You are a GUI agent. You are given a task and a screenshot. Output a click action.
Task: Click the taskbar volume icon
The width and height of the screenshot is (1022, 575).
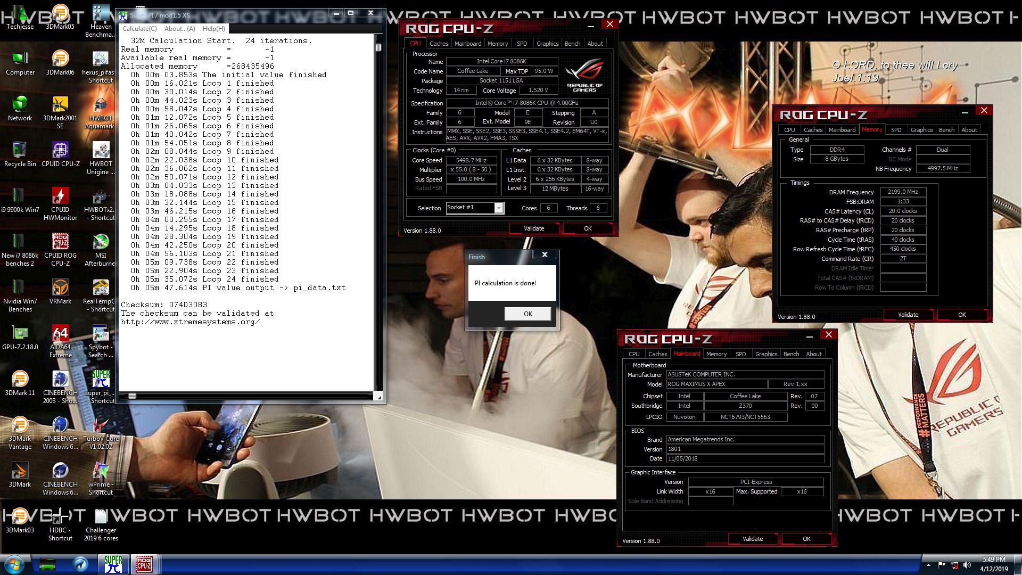[x=967, y=565]
